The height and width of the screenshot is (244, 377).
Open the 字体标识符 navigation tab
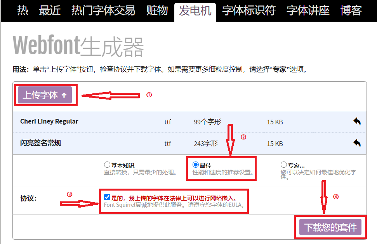(x=249, y=10)
